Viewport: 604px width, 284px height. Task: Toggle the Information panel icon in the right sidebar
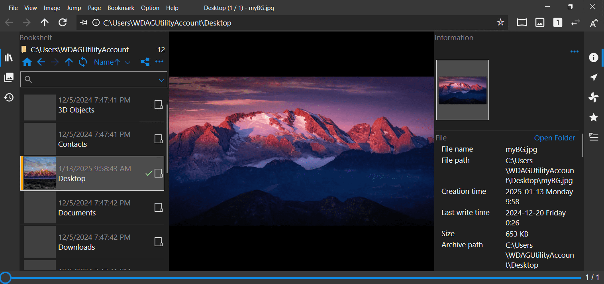[x=594, y=57]
